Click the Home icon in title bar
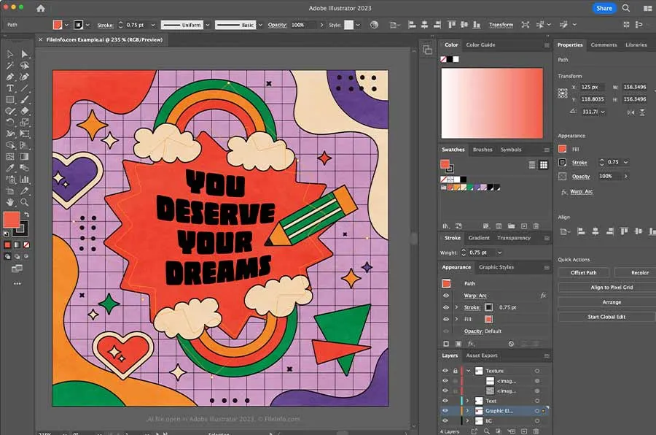656x435 pixels. (x=40, y=9)
